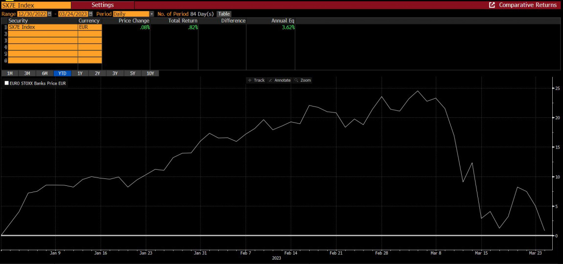Click the 2023 year label under the axis
The image size is (563, 264).
276,258
